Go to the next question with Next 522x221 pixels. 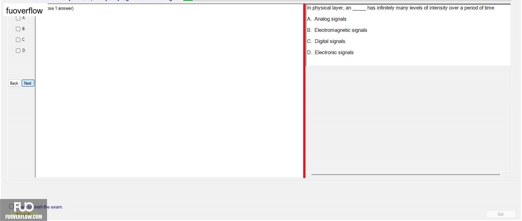pos(28,83)
